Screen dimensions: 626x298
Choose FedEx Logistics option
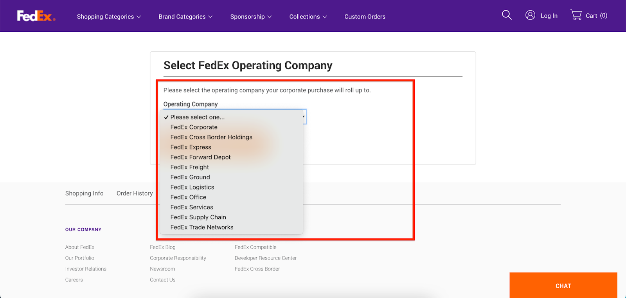[232, 187]
